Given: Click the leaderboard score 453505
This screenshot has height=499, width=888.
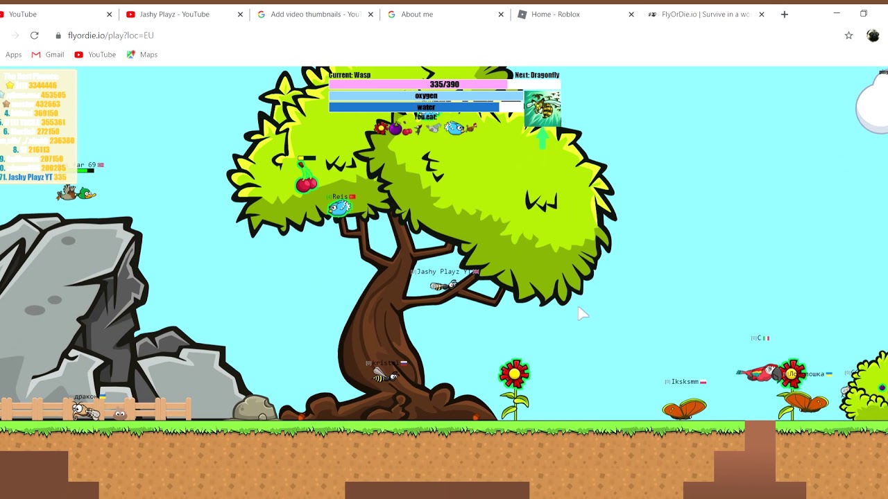Looking at the screenshot, I should pyautogui.click(x=53, y=95).
